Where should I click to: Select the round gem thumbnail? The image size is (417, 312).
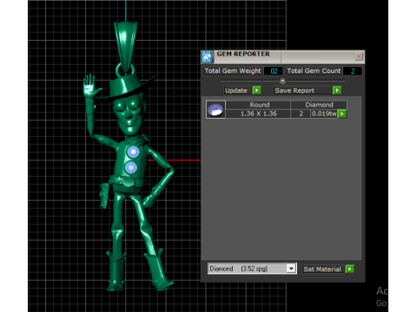215,109
